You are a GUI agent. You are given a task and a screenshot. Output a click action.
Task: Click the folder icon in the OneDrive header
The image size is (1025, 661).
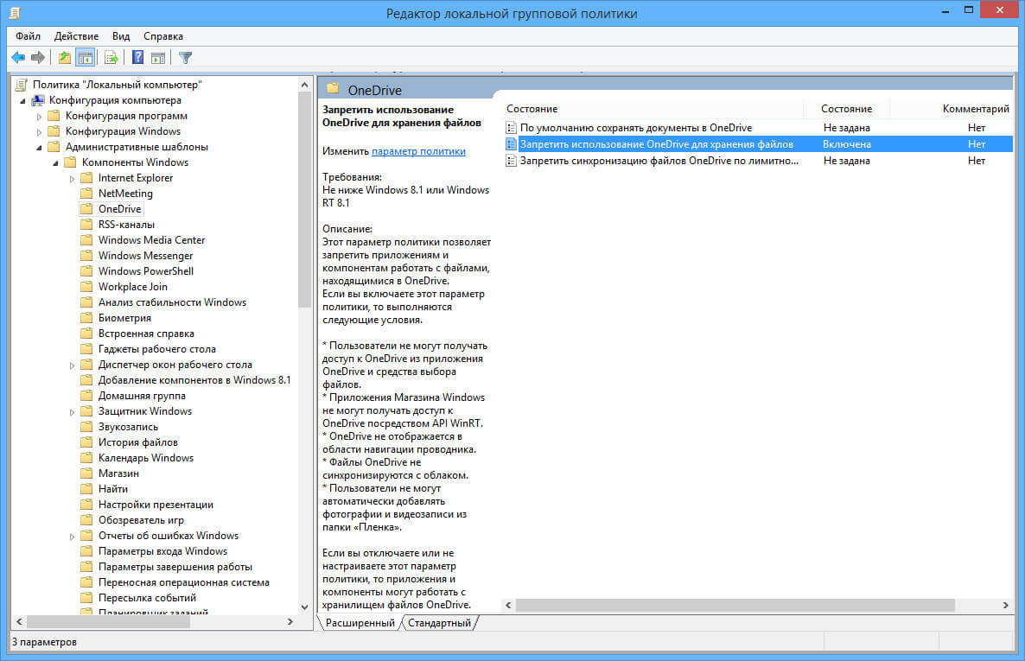(333, 88)
